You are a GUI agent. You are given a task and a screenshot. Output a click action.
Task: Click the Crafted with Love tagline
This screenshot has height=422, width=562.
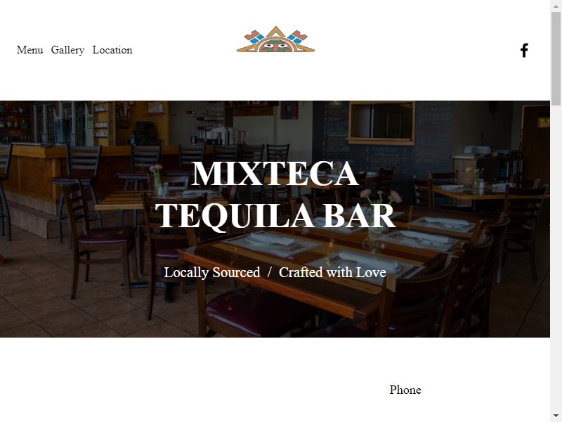tap(332, 272)
